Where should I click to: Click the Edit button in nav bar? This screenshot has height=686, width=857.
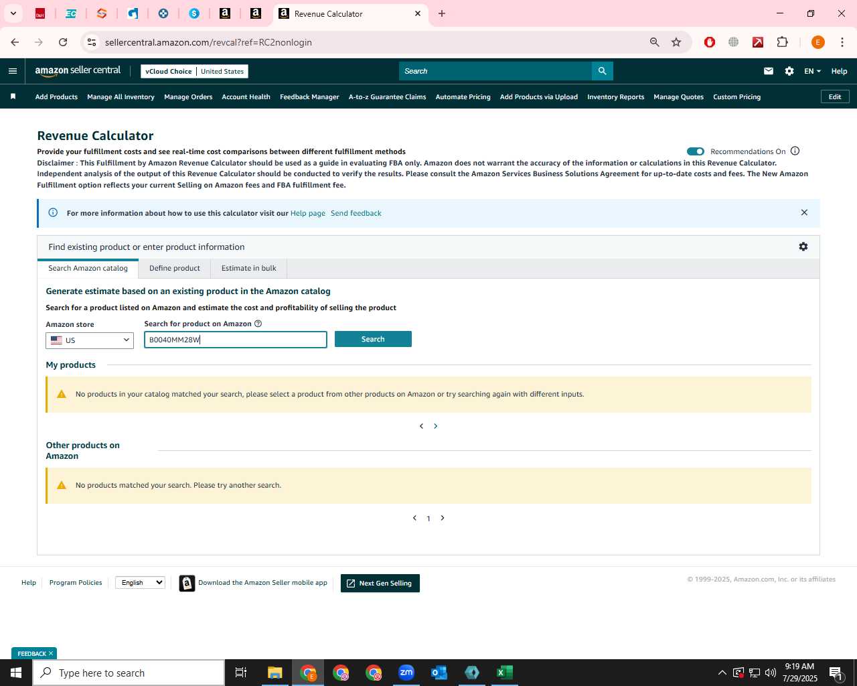pyautogui.click(x=835, y=96)
